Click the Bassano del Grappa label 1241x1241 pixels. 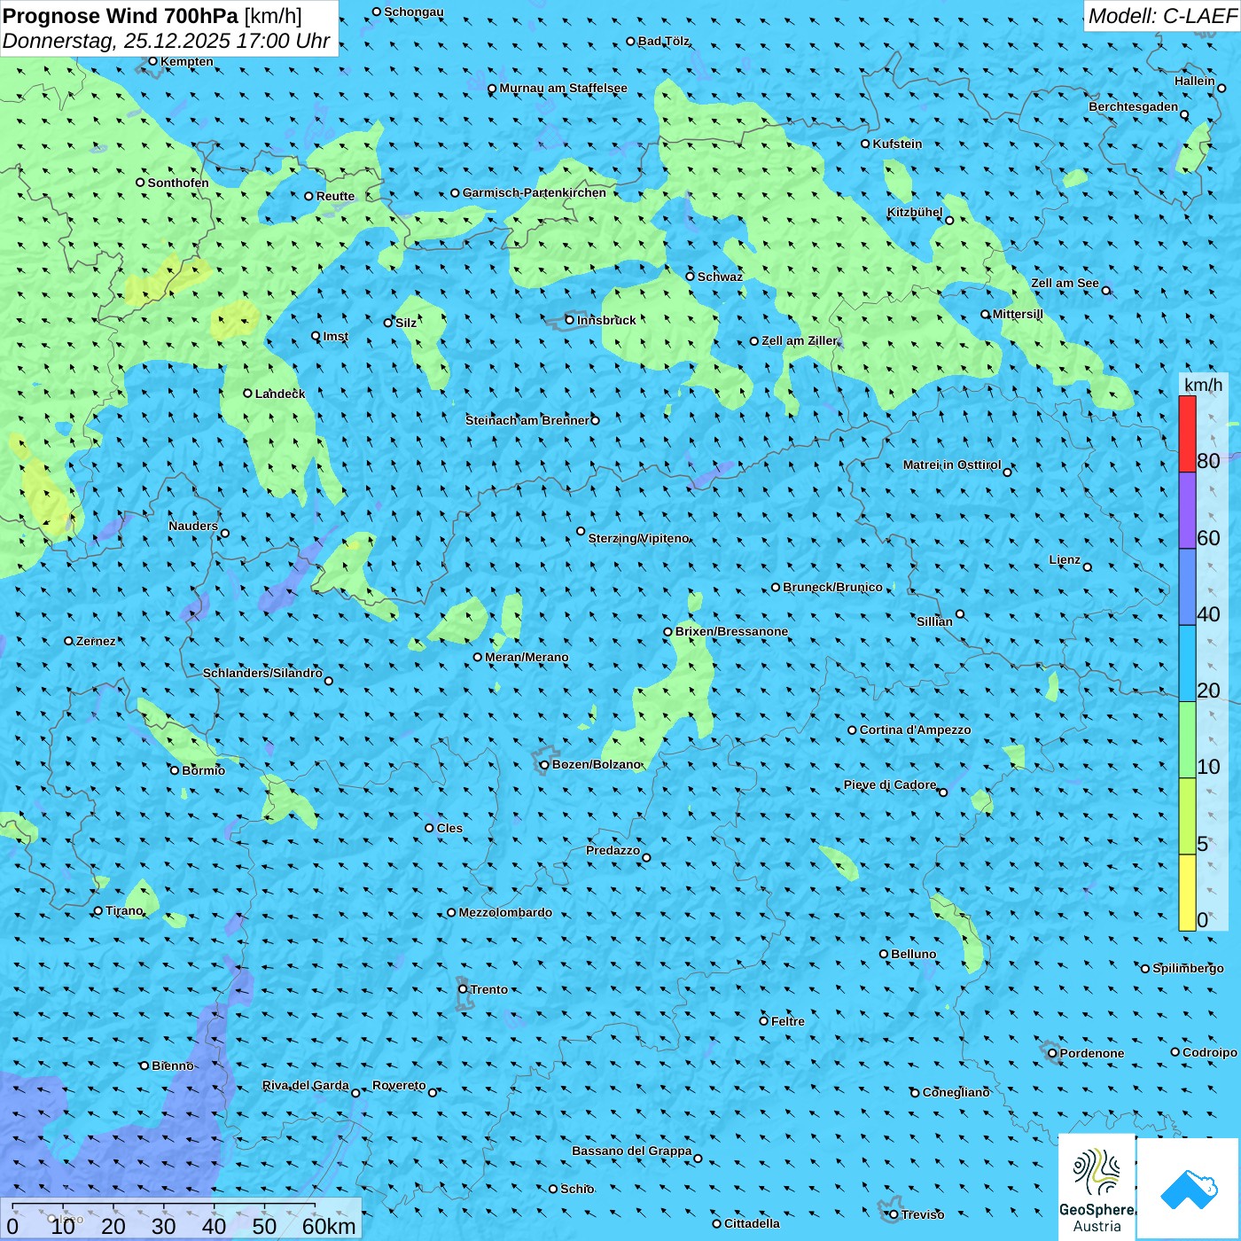(x=632, y=1151)
